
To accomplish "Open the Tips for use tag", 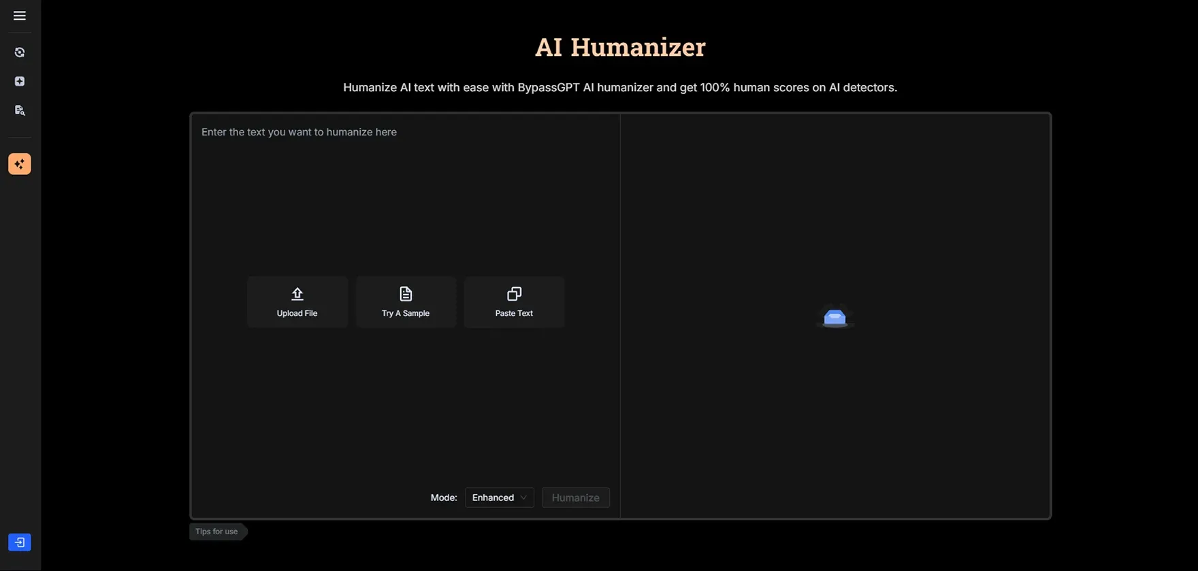I will 218,532.
